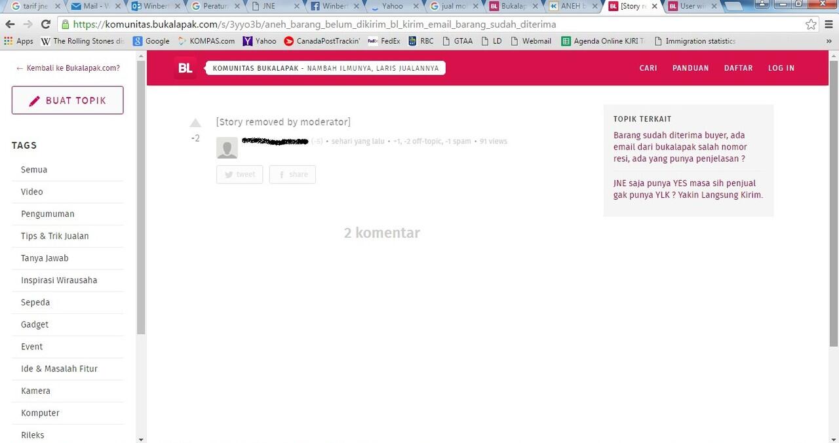839x443 pixels.
Task: Open PANDUAN in the header menu
Action: 690,68
